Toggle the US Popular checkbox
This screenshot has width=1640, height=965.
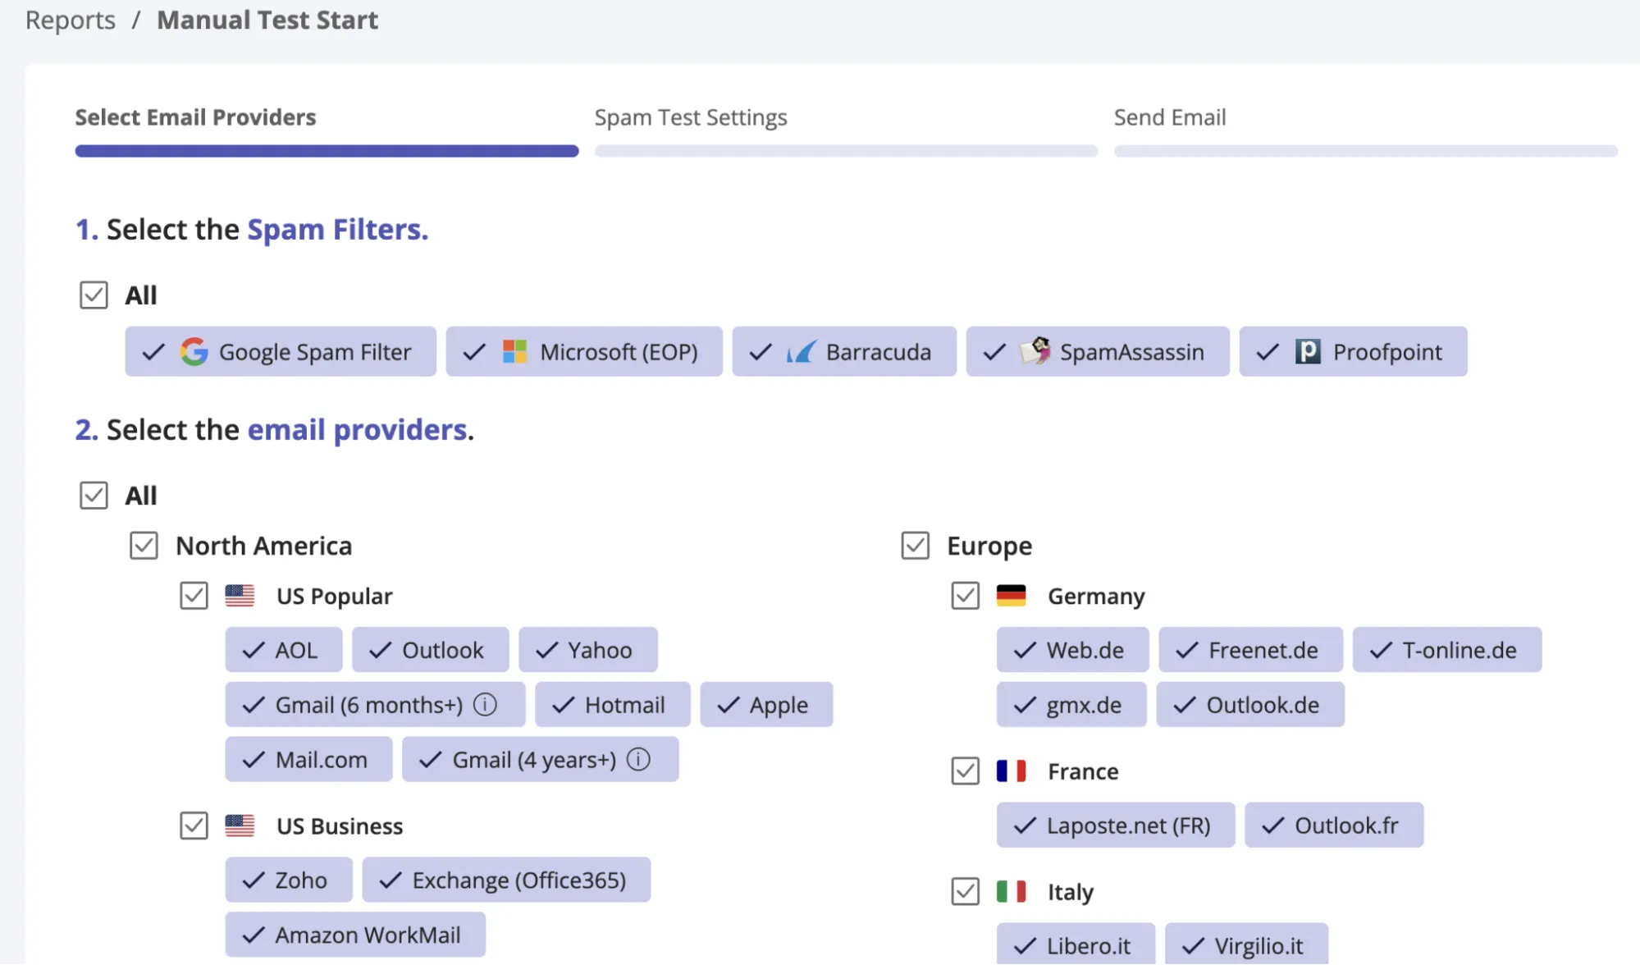click(194, 596)
